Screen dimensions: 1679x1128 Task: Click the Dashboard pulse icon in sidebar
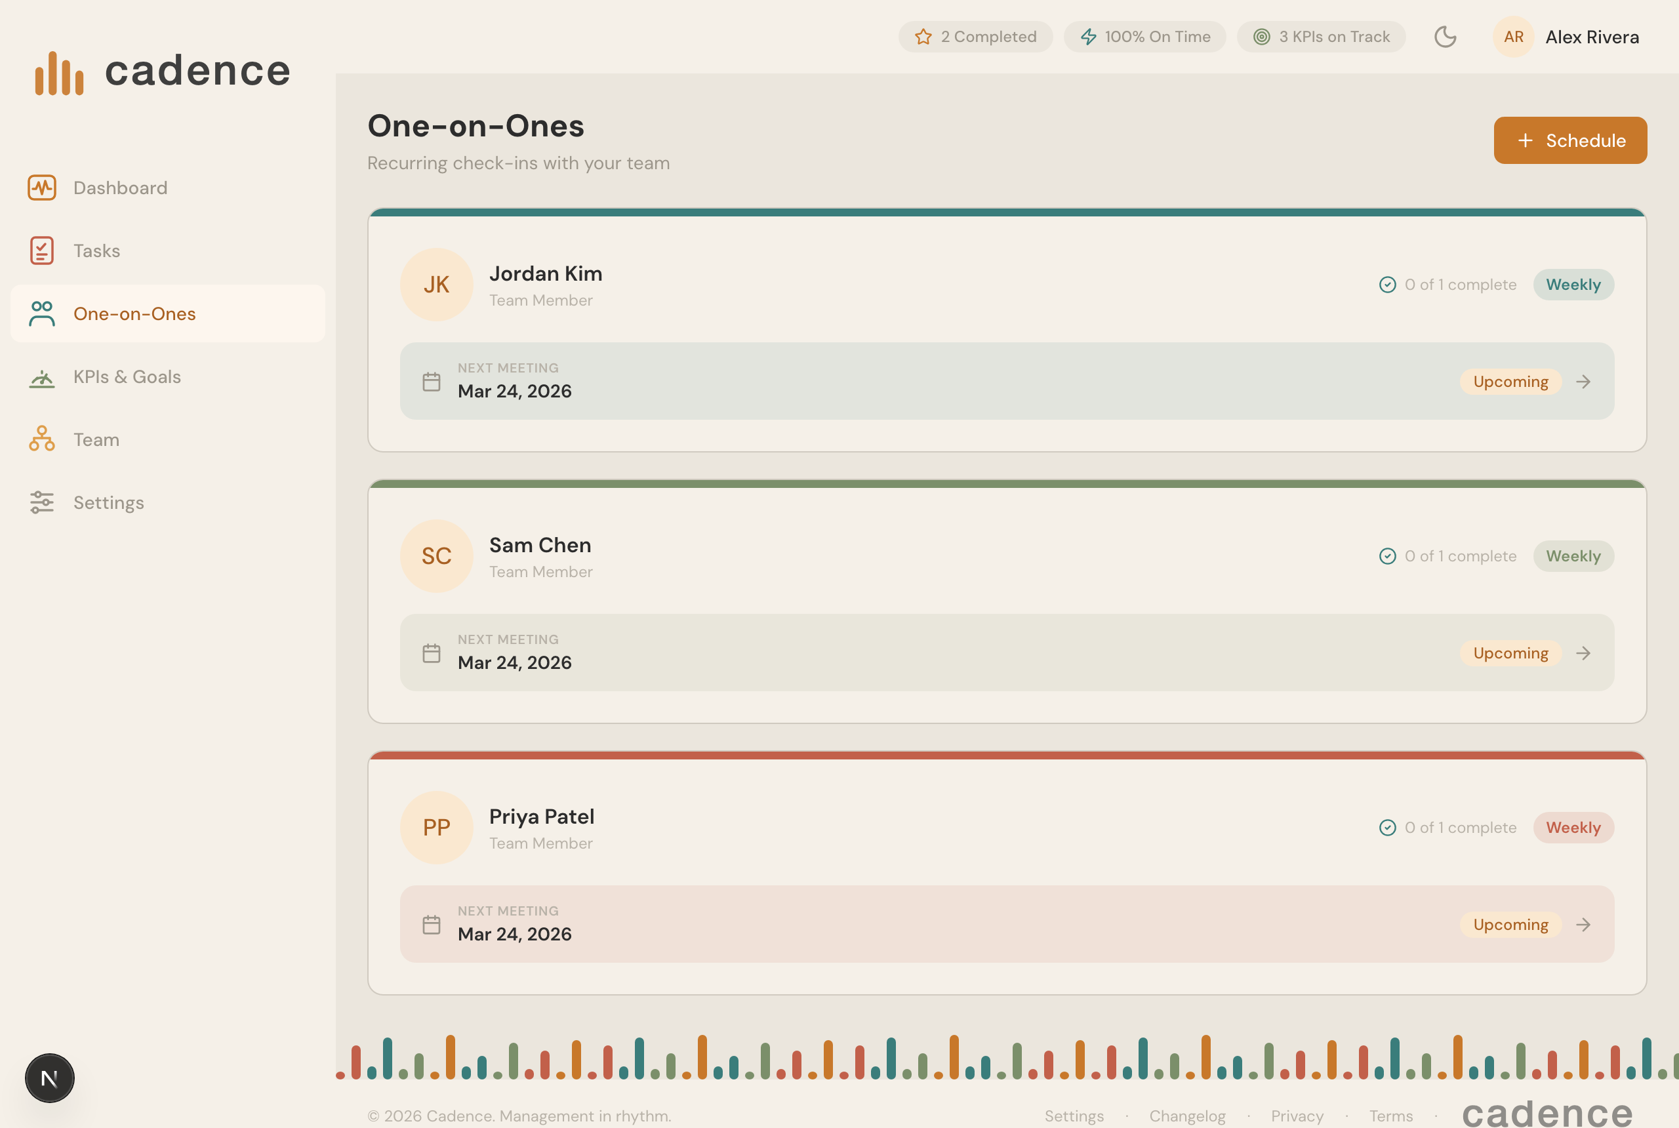tap(42, 188)
